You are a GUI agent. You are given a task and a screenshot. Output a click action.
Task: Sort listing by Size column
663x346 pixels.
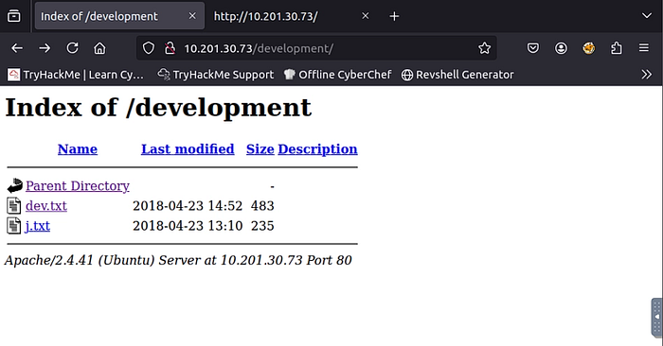pyautogui.click(x=260, y=149)
